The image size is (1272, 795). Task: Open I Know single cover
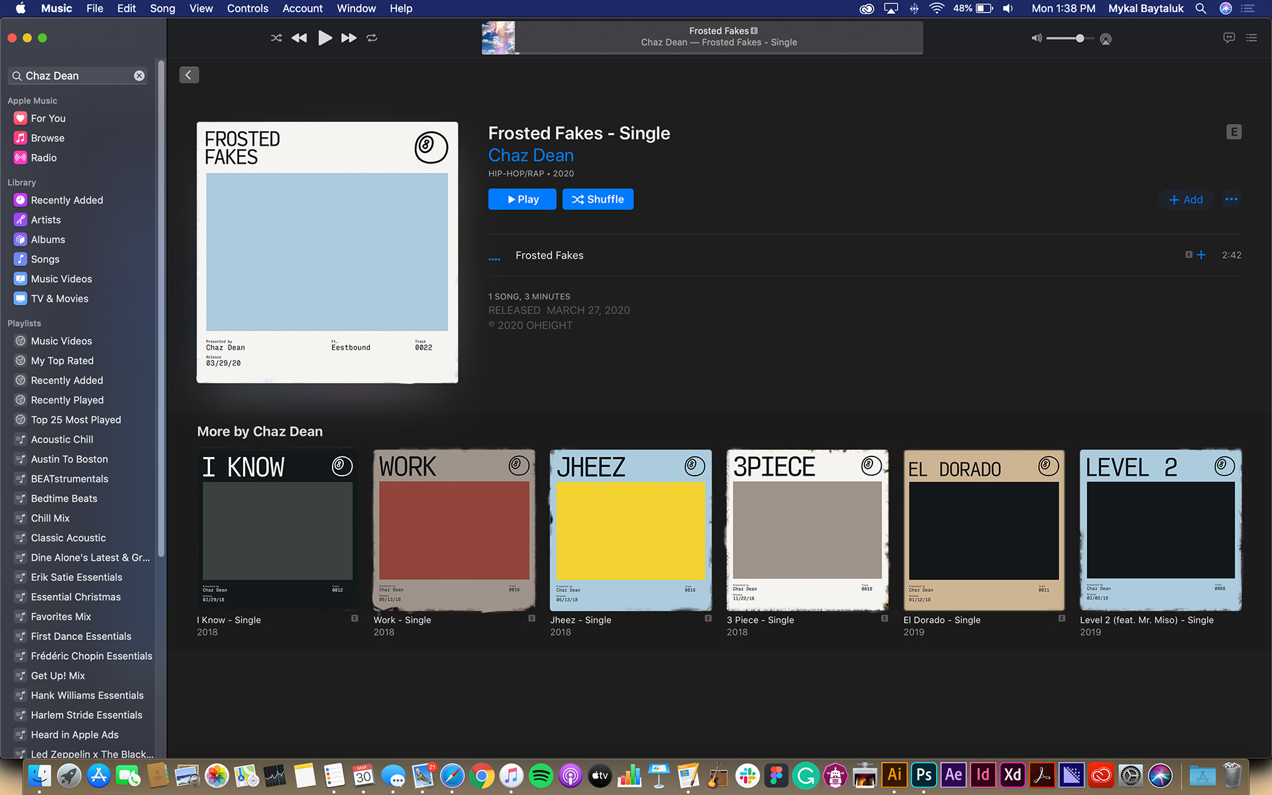[278, 530]
